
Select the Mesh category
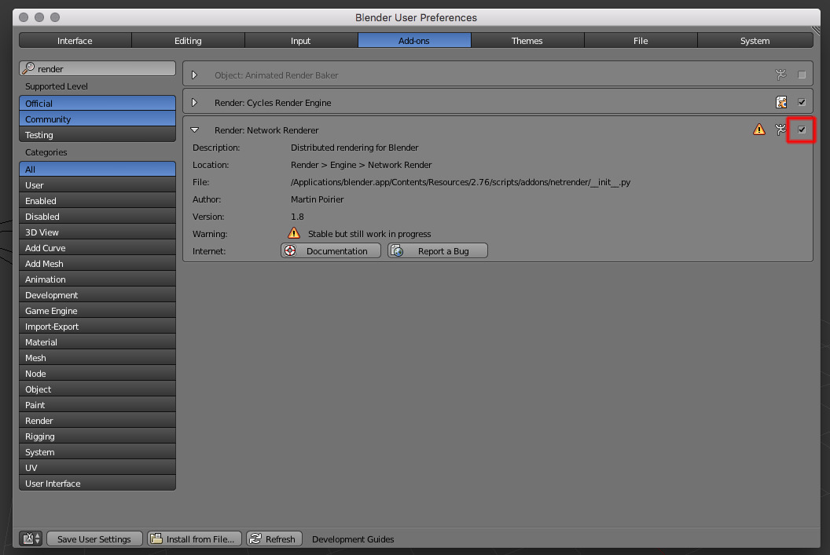click(97, 358)
